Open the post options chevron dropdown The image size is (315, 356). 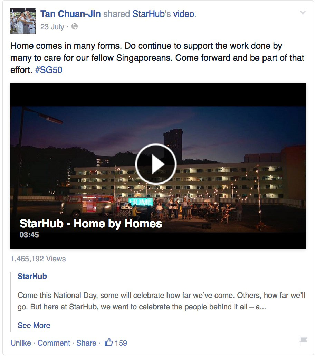pyautogui.click(x=303, y=12)
